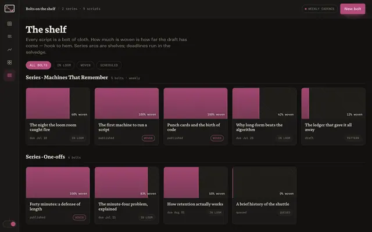Click the 83% woven progress thumbnail
The height and width of the screenshot is (232, 372).
click(x=127, y=183)
